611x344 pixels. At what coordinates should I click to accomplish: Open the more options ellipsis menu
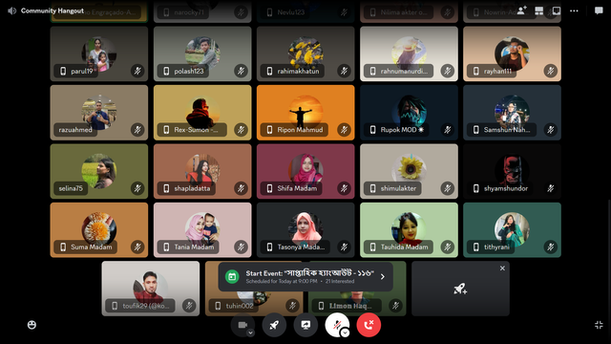[x=574, y=11]
